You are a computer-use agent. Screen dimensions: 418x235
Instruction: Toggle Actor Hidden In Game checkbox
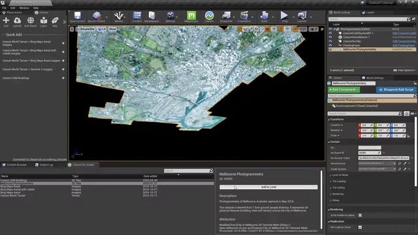coord(360,215)
